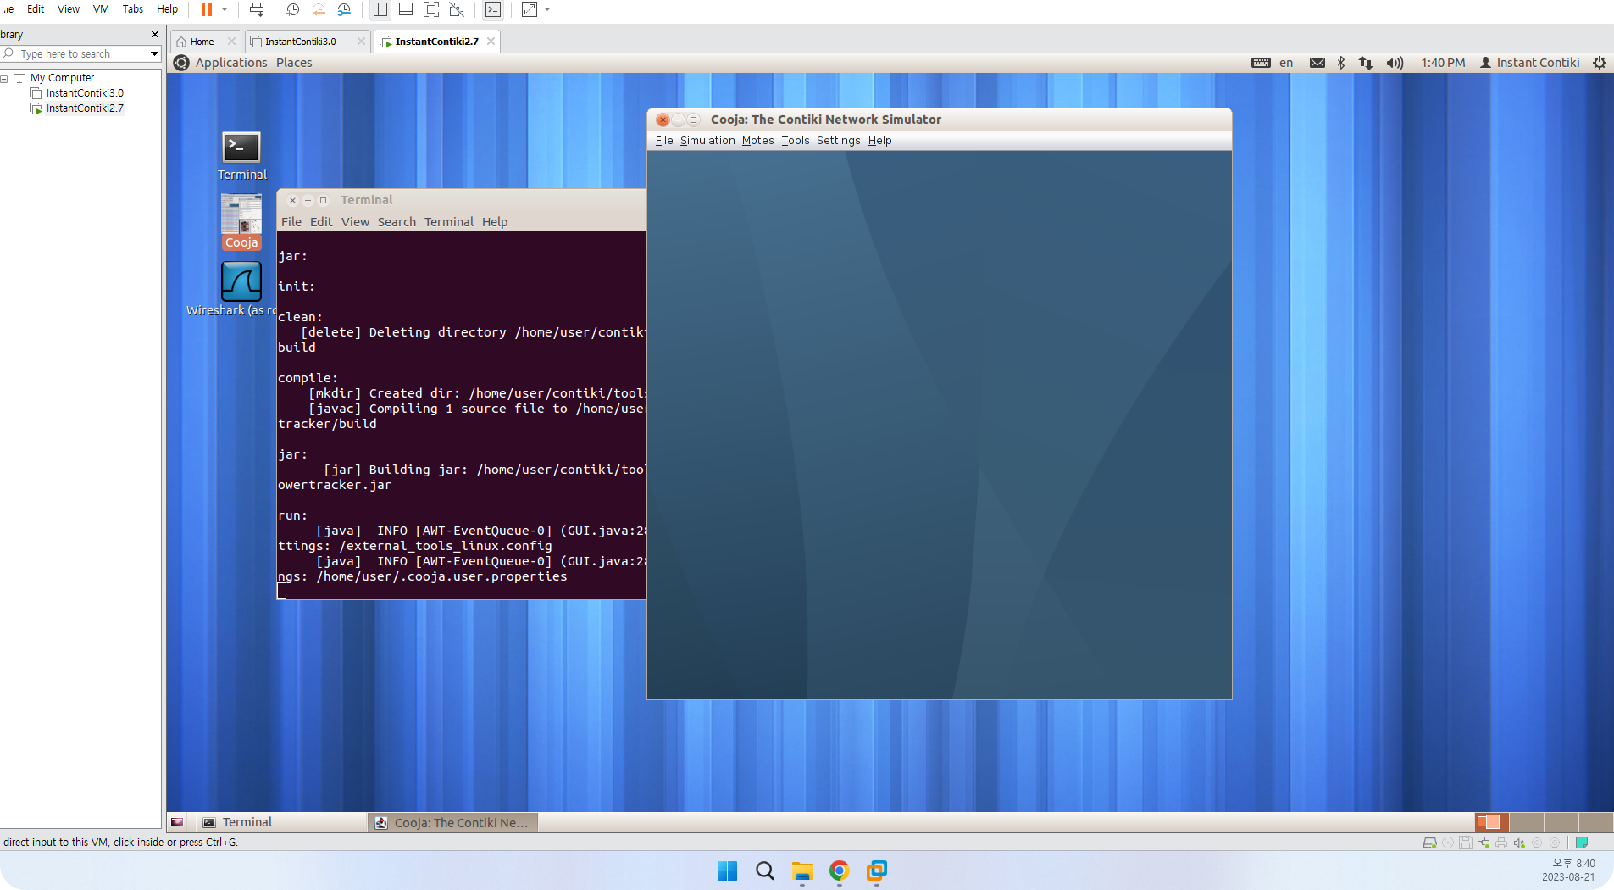Click the teal message log note icon
1614x890 pixels.
click(1582, 843)
